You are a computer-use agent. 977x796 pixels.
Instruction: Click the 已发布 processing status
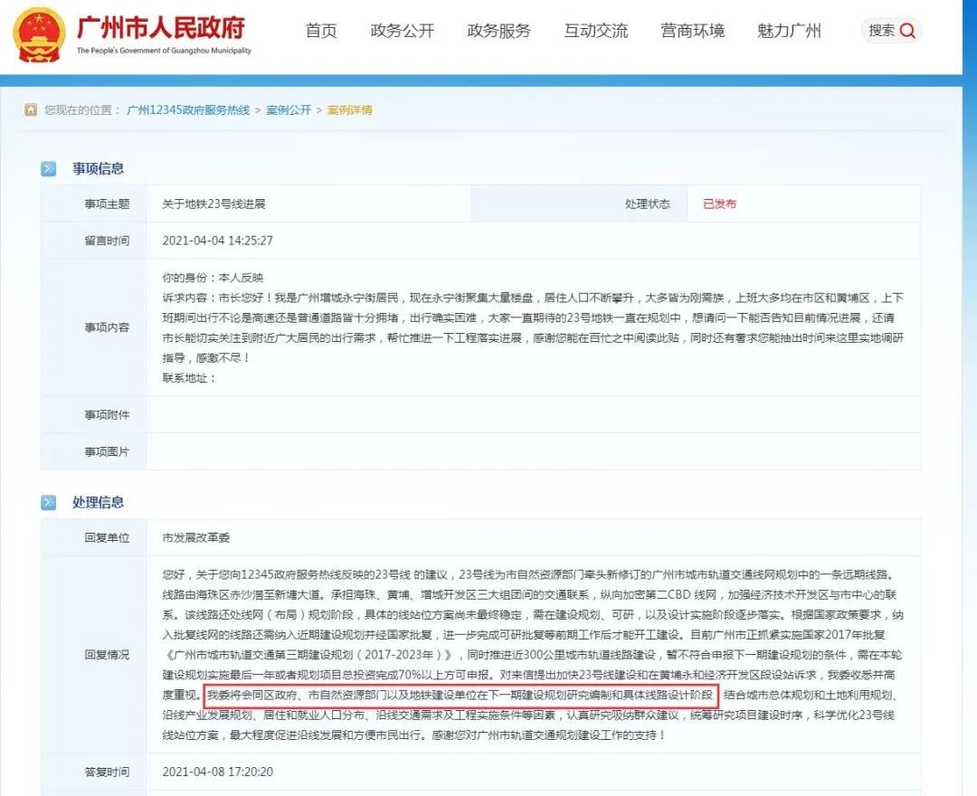tap(719, 204)
